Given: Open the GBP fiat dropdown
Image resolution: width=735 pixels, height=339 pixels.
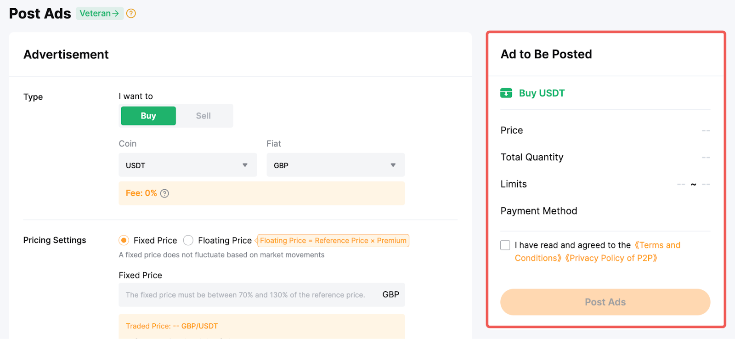Looking at the screenshot, I should [335, 165].
